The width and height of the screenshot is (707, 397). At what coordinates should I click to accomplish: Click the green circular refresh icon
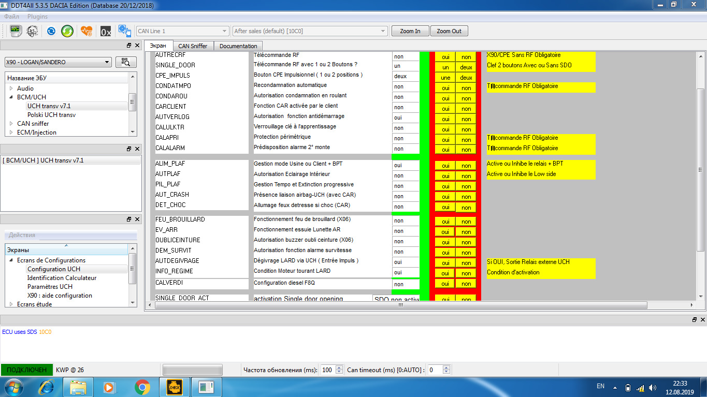click(67, 31)
